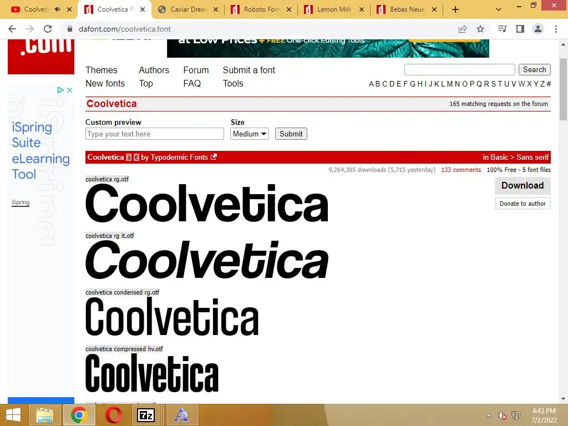Click the Download font button
568x426 pixels.
(523, 185)
